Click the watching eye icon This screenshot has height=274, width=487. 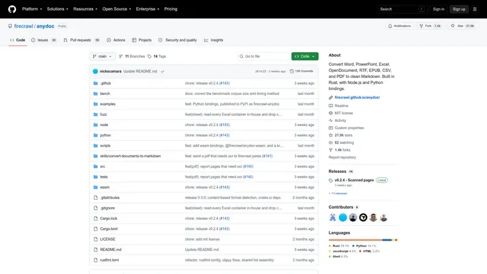click(x=331, y=142)
